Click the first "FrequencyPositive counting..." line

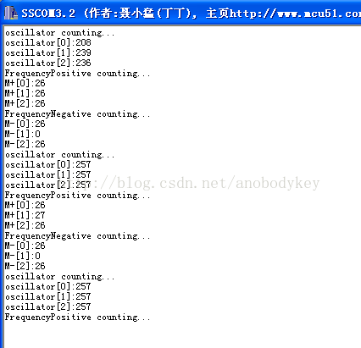click(x=77, y=74)
